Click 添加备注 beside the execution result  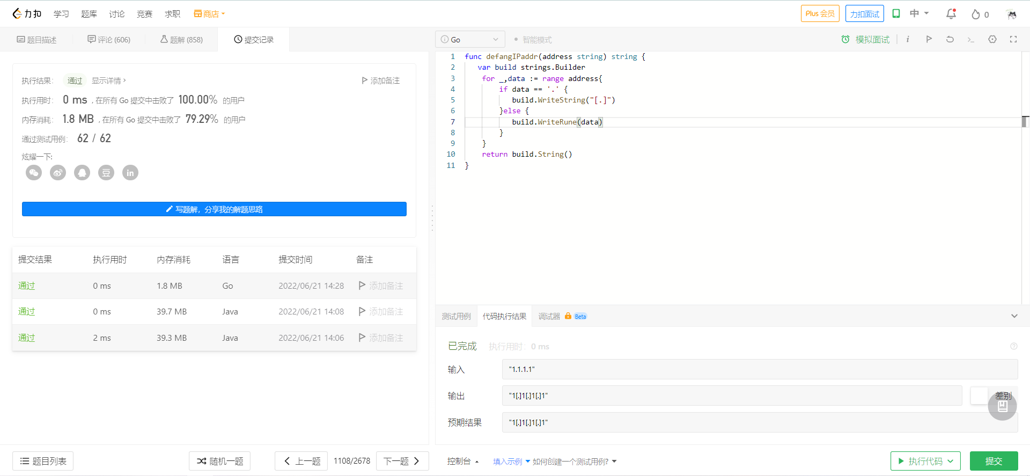click(x=381, y=80)
